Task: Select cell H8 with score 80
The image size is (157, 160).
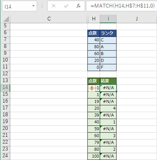Action: tap(94, 47)
